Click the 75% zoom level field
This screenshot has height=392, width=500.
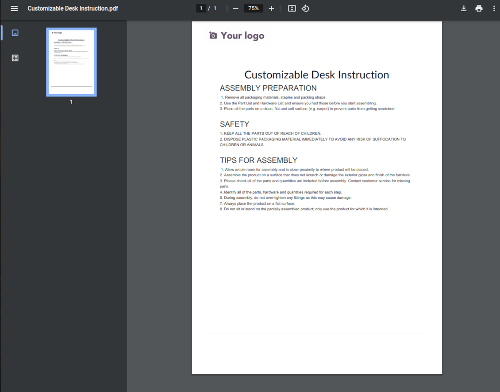tap(254, 8)
